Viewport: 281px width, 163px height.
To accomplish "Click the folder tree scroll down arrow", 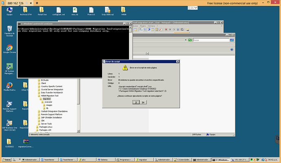I will coord(78,131).
